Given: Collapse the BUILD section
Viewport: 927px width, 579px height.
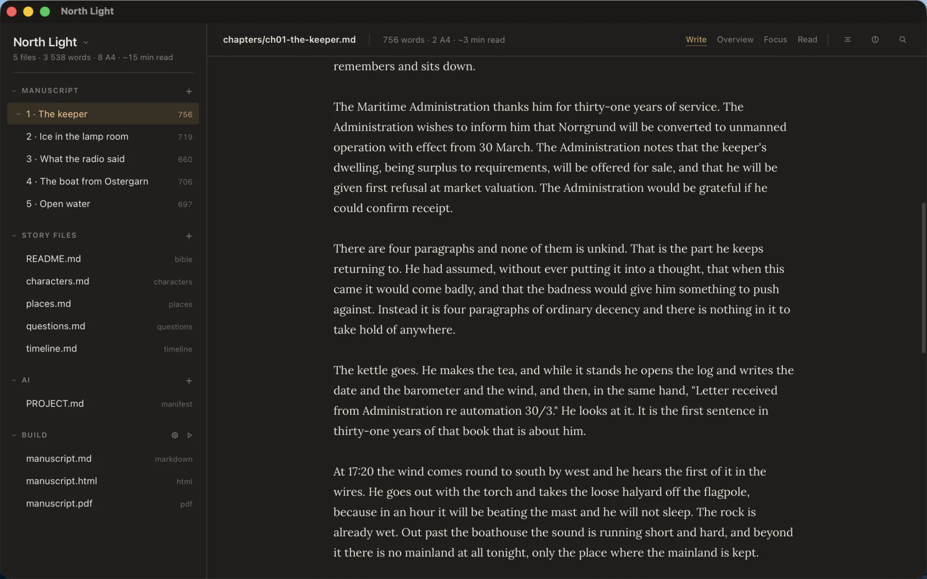Looking at the screenshot, I should click(14, 435).
